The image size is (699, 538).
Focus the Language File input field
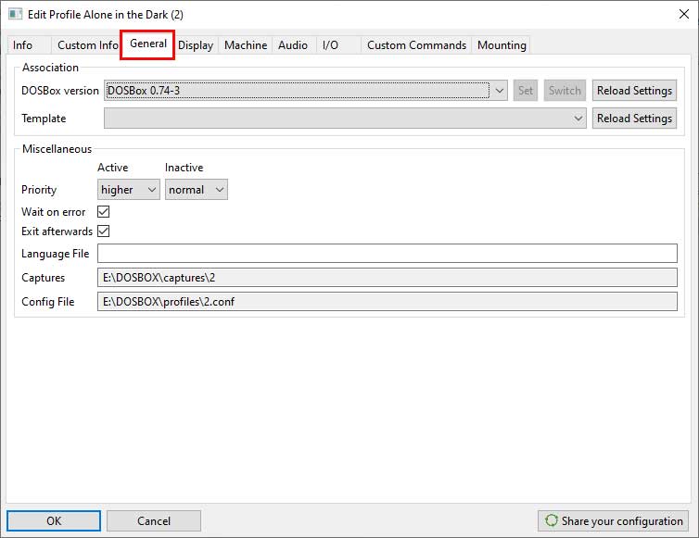(x=388, y=254)
